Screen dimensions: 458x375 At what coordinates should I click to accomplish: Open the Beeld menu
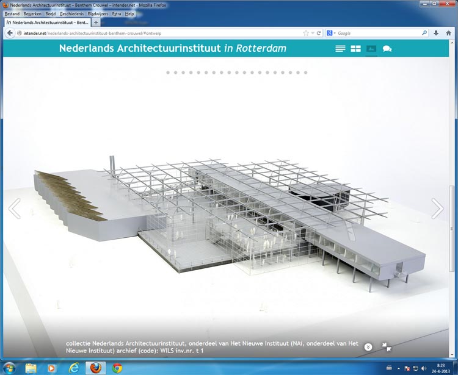coord(51,13)
